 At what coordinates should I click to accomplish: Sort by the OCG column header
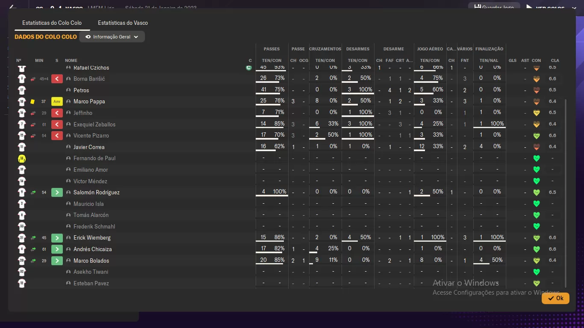[304, 61]
